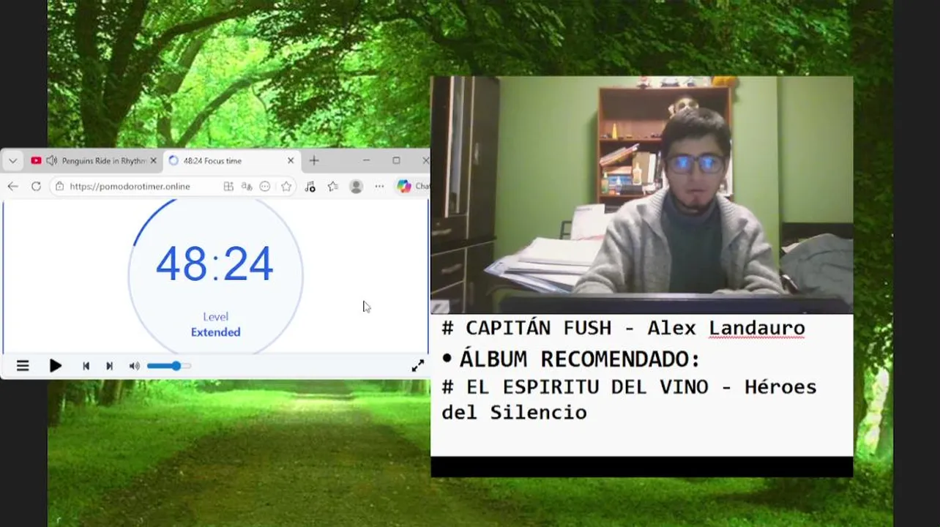This screenshot has width=940, height=527.
Task: Mute the Penguins Ride tab speaker icon
Action: 51,161
